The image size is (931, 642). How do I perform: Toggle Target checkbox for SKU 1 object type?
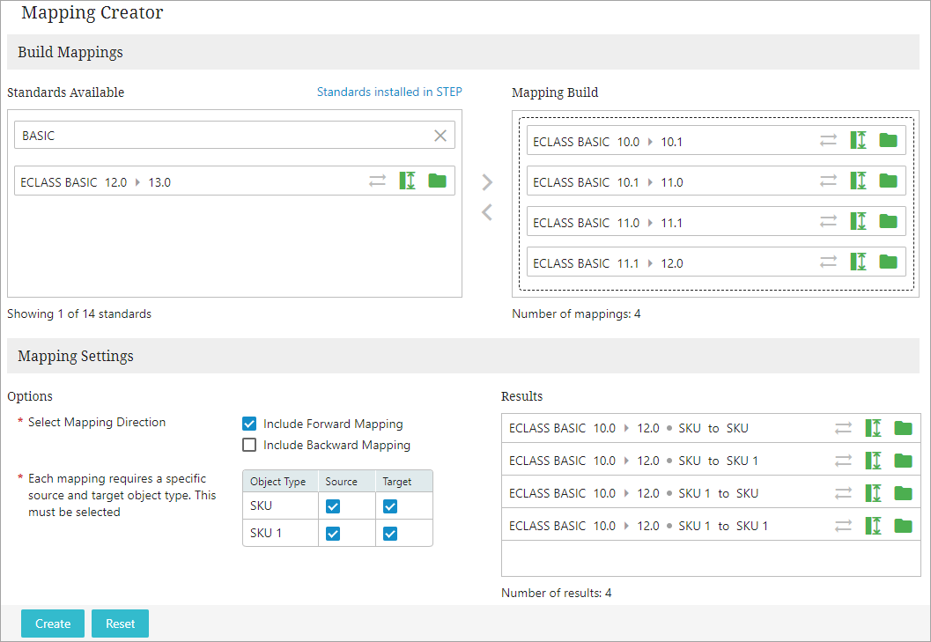pos(390,534)
